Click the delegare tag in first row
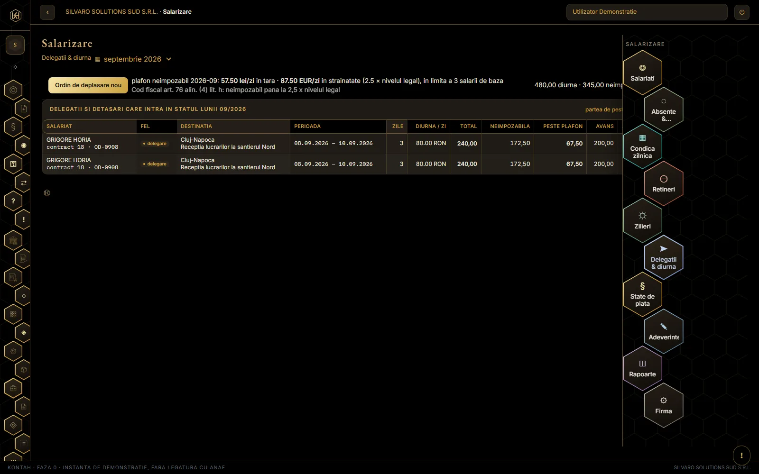759x474 pixels. coord(155,144)
